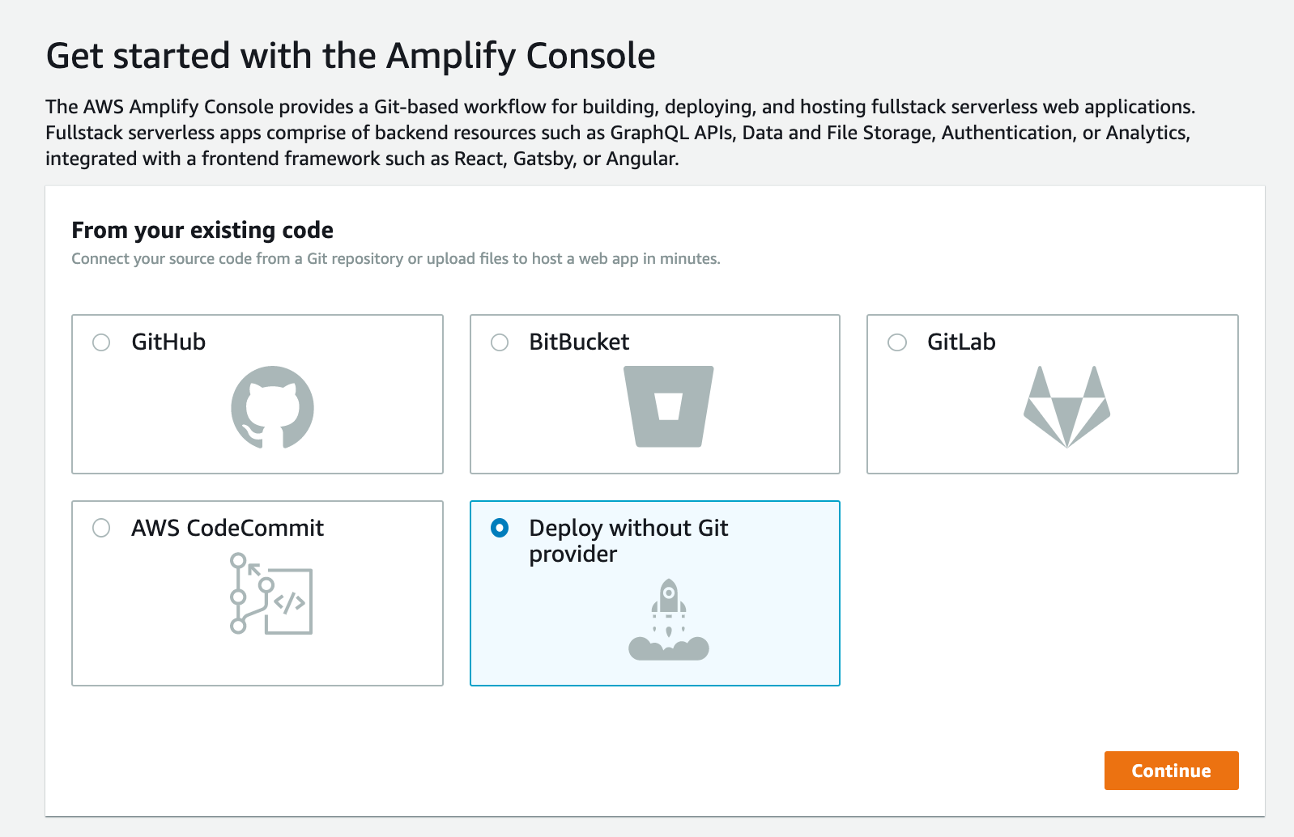1294x837 pixels.
Task: Click the BitBucket bucket logo
Action: (668, 406)
